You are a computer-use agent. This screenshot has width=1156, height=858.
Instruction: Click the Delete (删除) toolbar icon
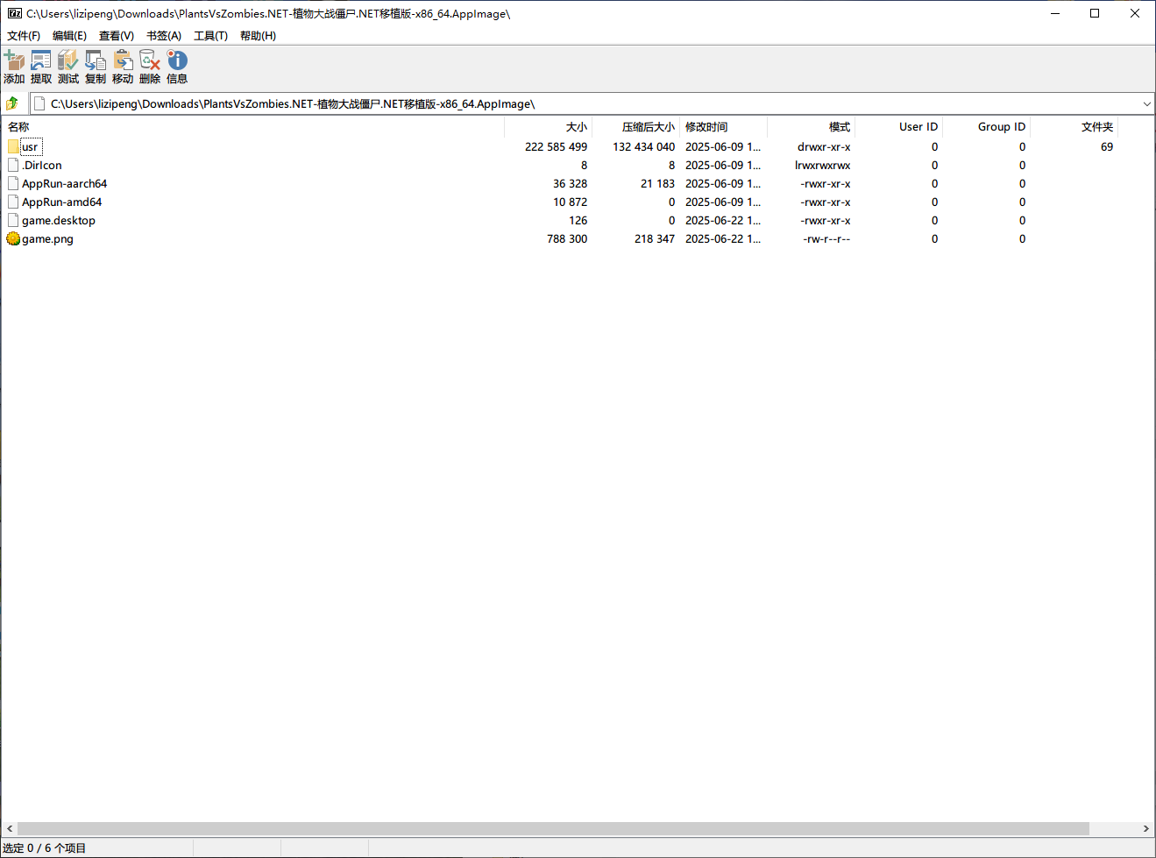pyautogui.click(x=150, y=60)
